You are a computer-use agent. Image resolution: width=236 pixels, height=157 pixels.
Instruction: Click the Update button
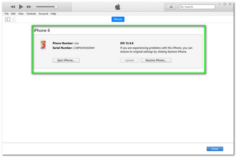pos(130,60)
